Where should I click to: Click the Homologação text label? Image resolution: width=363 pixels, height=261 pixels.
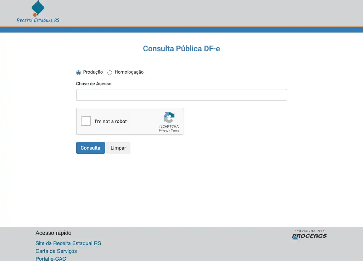(129, 72)
